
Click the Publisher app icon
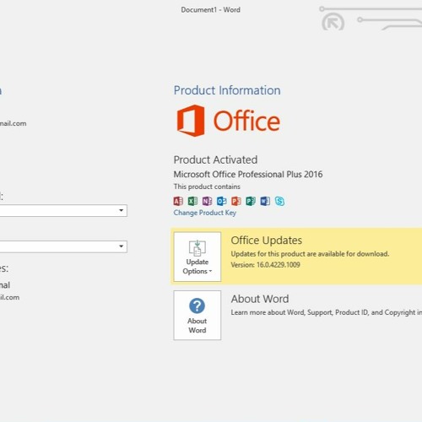[x=251, y=201]
